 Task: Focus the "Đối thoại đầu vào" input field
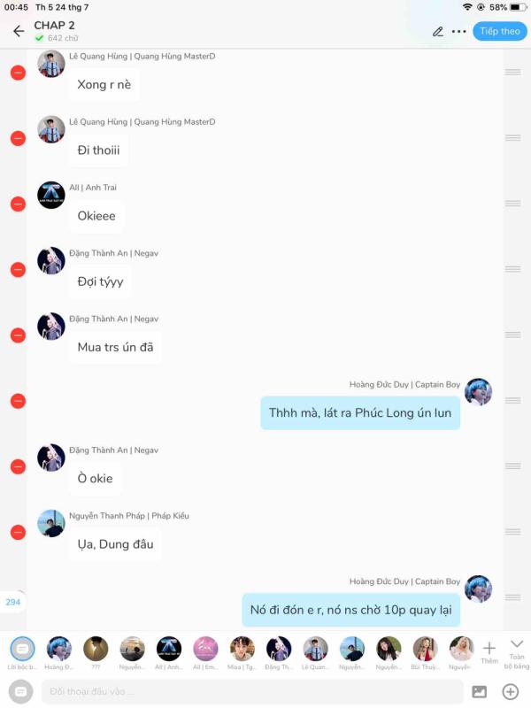pos(252,691)
